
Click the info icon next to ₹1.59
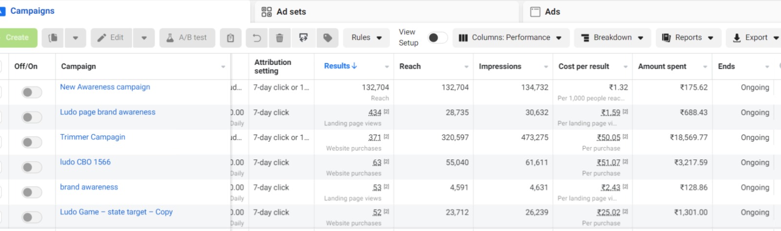(625, 112)
